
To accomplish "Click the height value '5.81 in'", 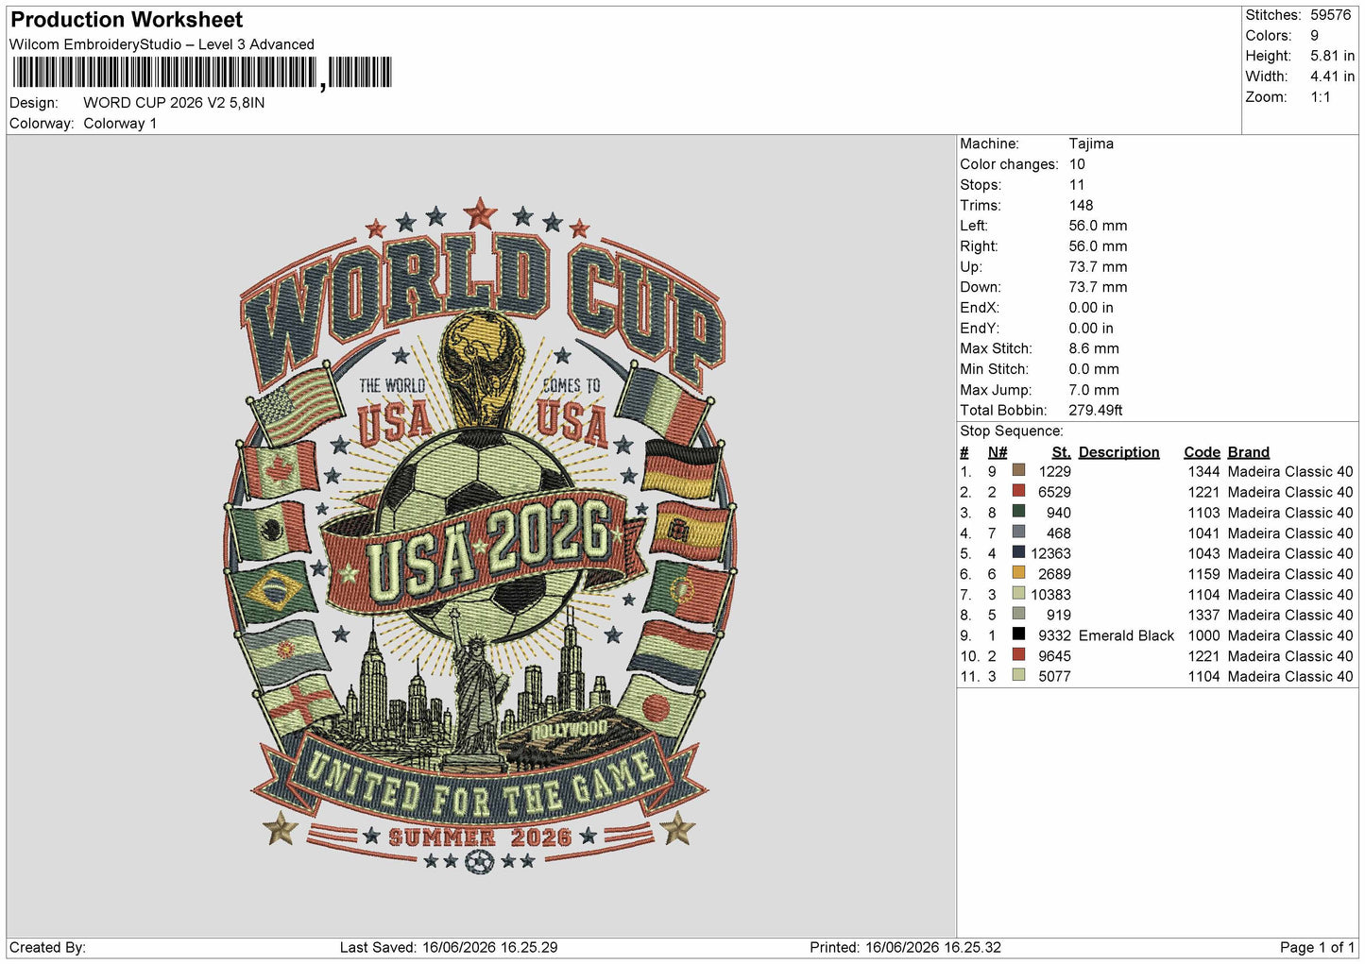I will 1332,57.
